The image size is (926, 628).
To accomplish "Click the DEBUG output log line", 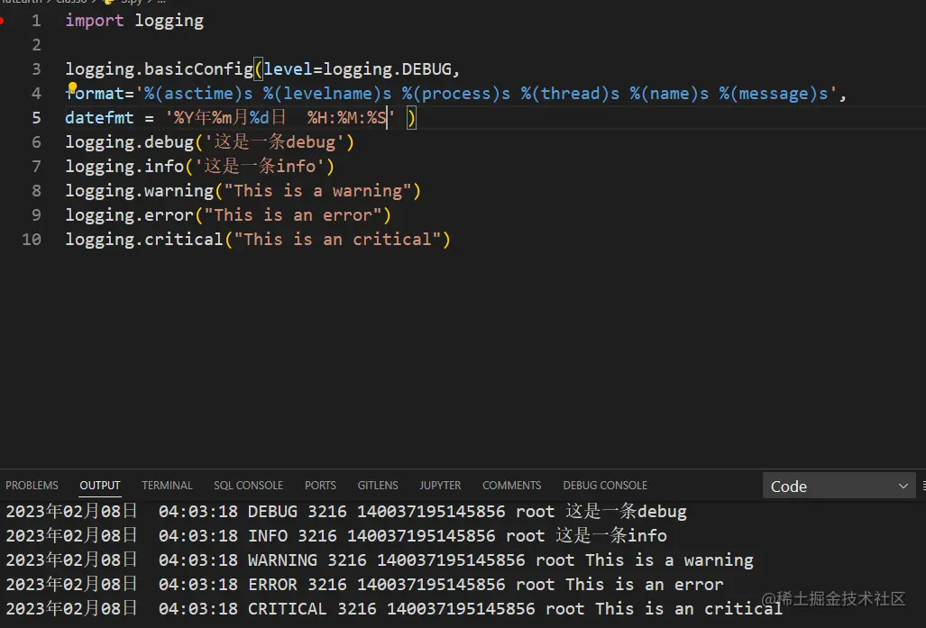I will (346, 511).
